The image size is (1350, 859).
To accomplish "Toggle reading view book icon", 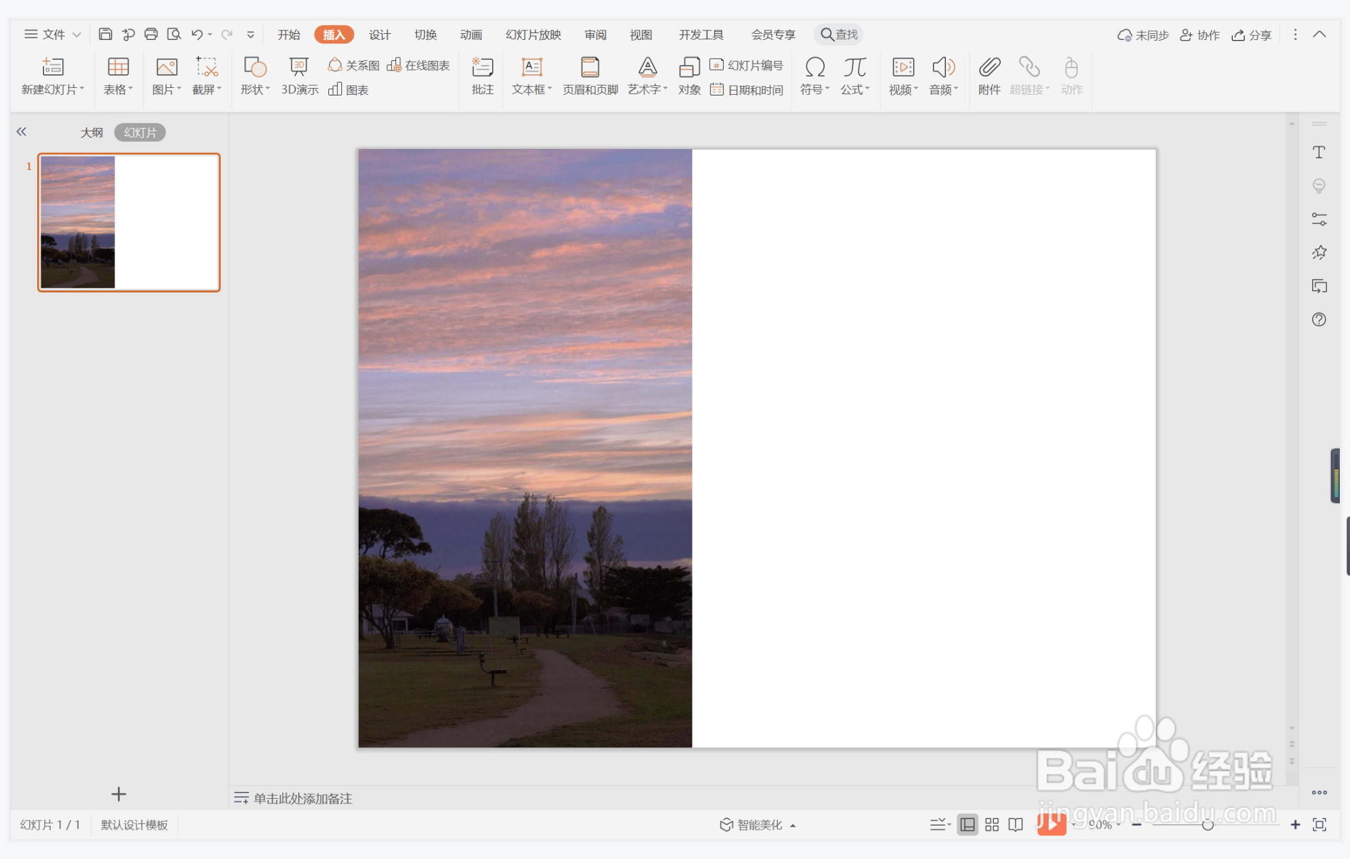I will click(x=1015, y=824).
